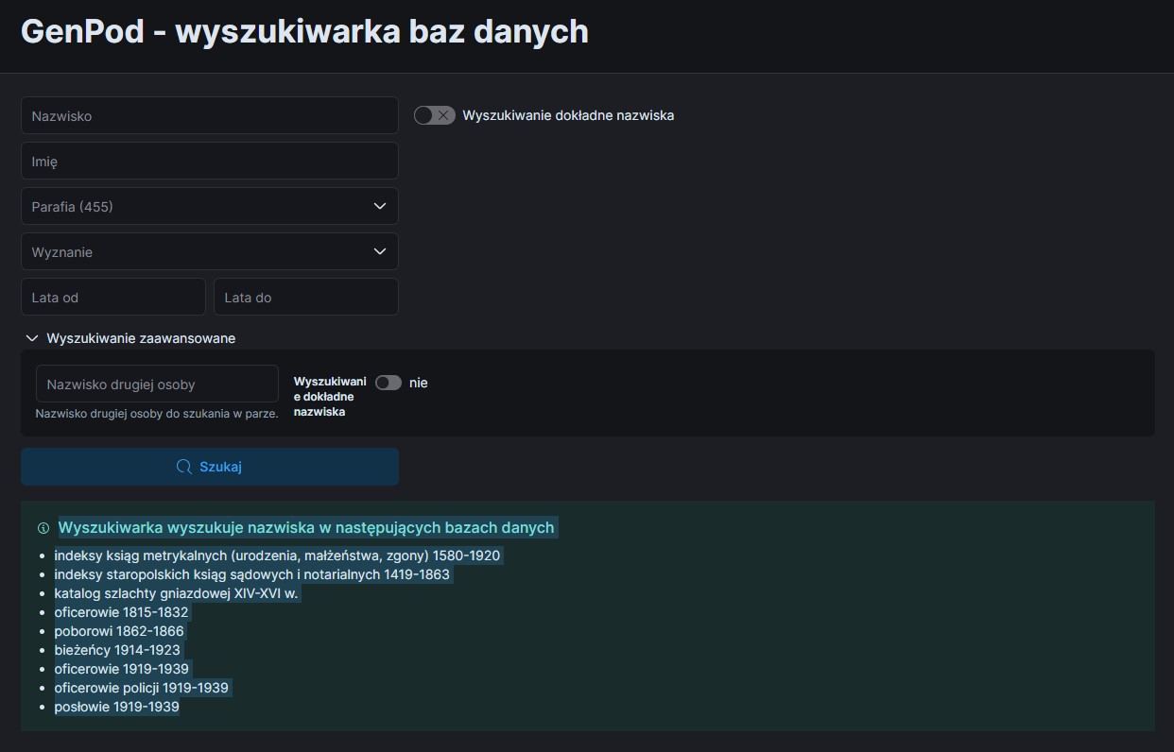The width and height of the screenshot is (1174, 752).
Task: Click the chevron beside Wyszukiwanie zaawansowane
Action: coord(32,337)
